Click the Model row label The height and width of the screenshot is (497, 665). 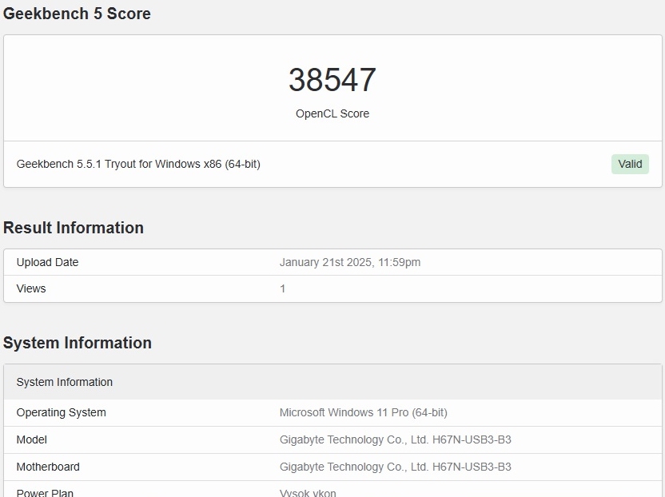[32, 439]
